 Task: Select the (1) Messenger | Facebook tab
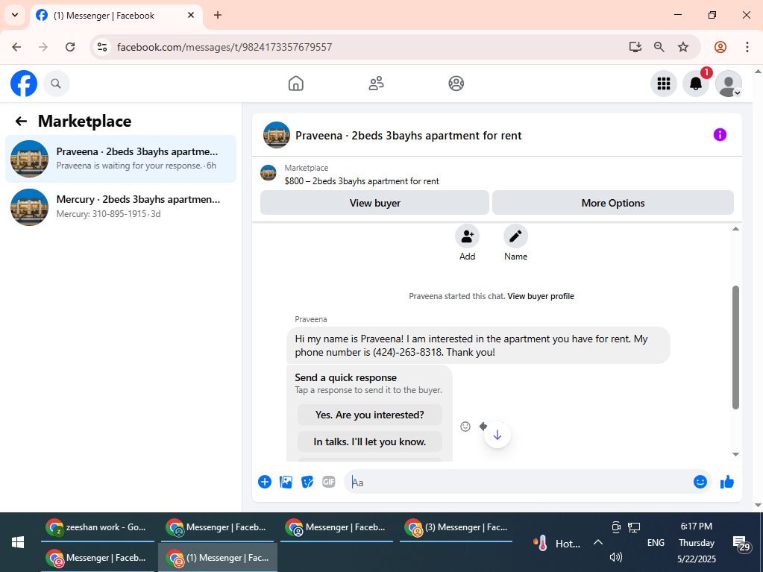click(117, 16)
